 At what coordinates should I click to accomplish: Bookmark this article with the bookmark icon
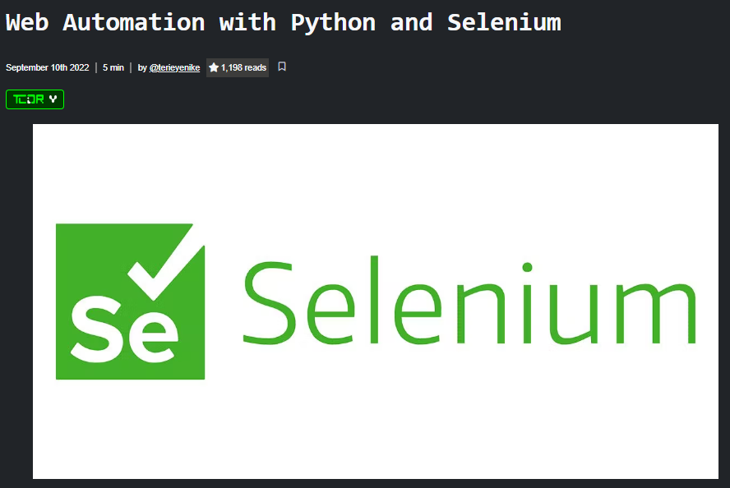point(282,67)
